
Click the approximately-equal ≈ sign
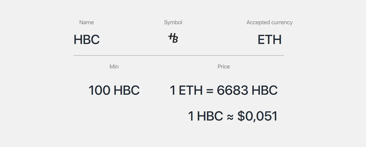tap(230, 117)
